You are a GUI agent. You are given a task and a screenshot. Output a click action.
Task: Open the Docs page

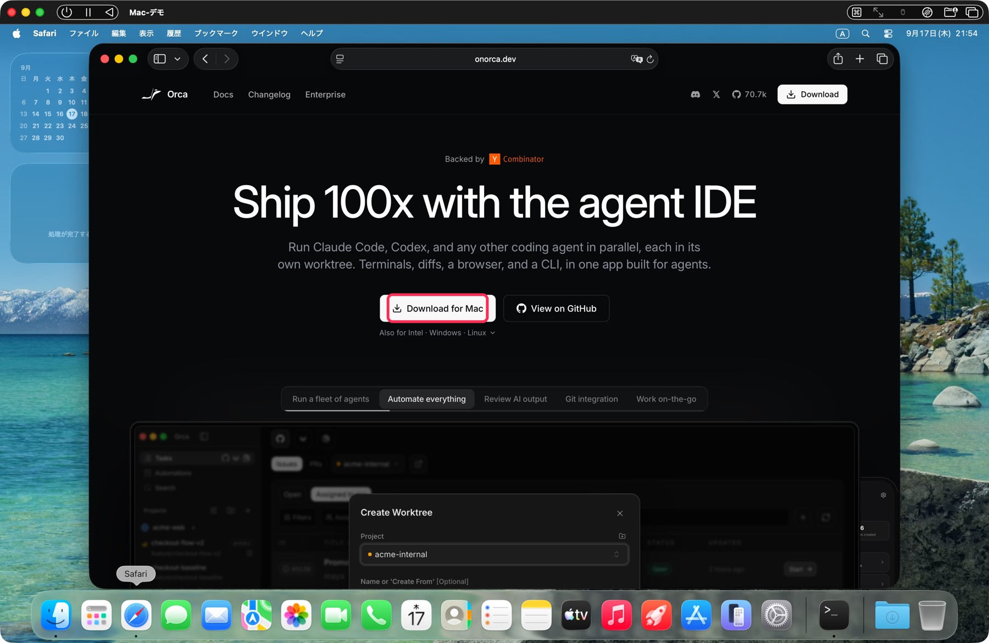tap(223, 95)
